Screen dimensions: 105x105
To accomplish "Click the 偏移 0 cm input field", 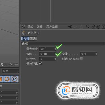I will pos(48,54).
